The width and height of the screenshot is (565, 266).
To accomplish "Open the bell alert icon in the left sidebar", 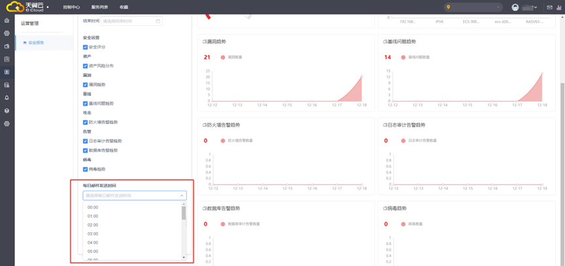I will pyautogui.click(x=7, y=98).
